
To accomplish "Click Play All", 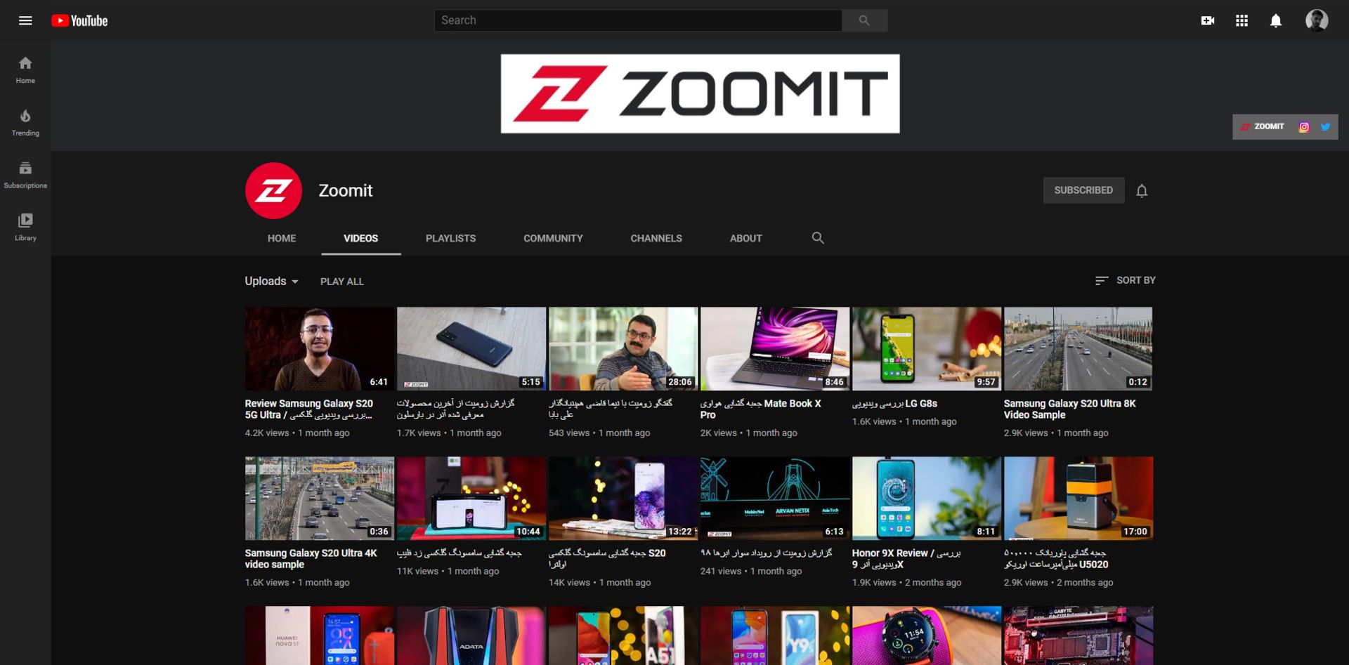I will (342, 282).
